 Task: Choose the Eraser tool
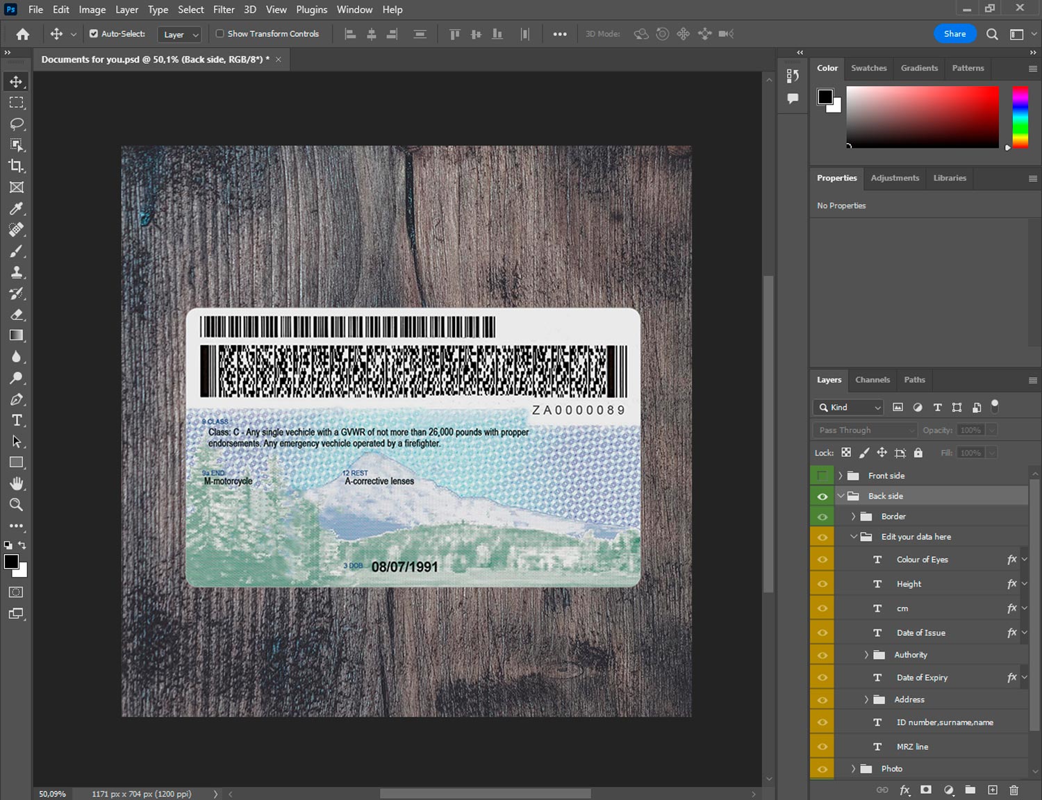[16, 315]
